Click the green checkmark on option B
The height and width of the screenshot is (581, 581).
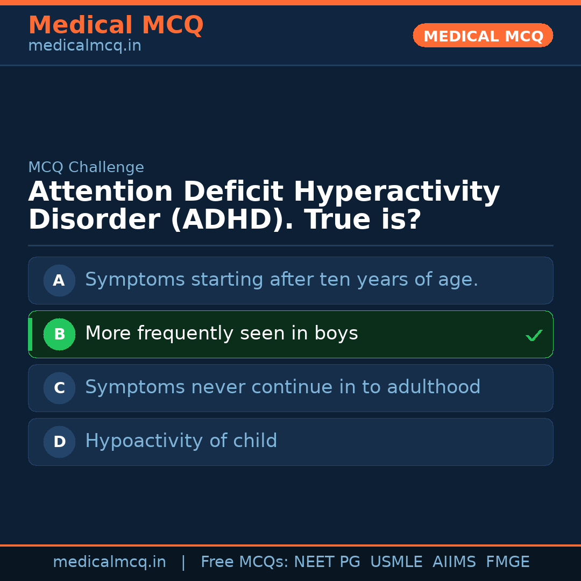click(534, 336)
